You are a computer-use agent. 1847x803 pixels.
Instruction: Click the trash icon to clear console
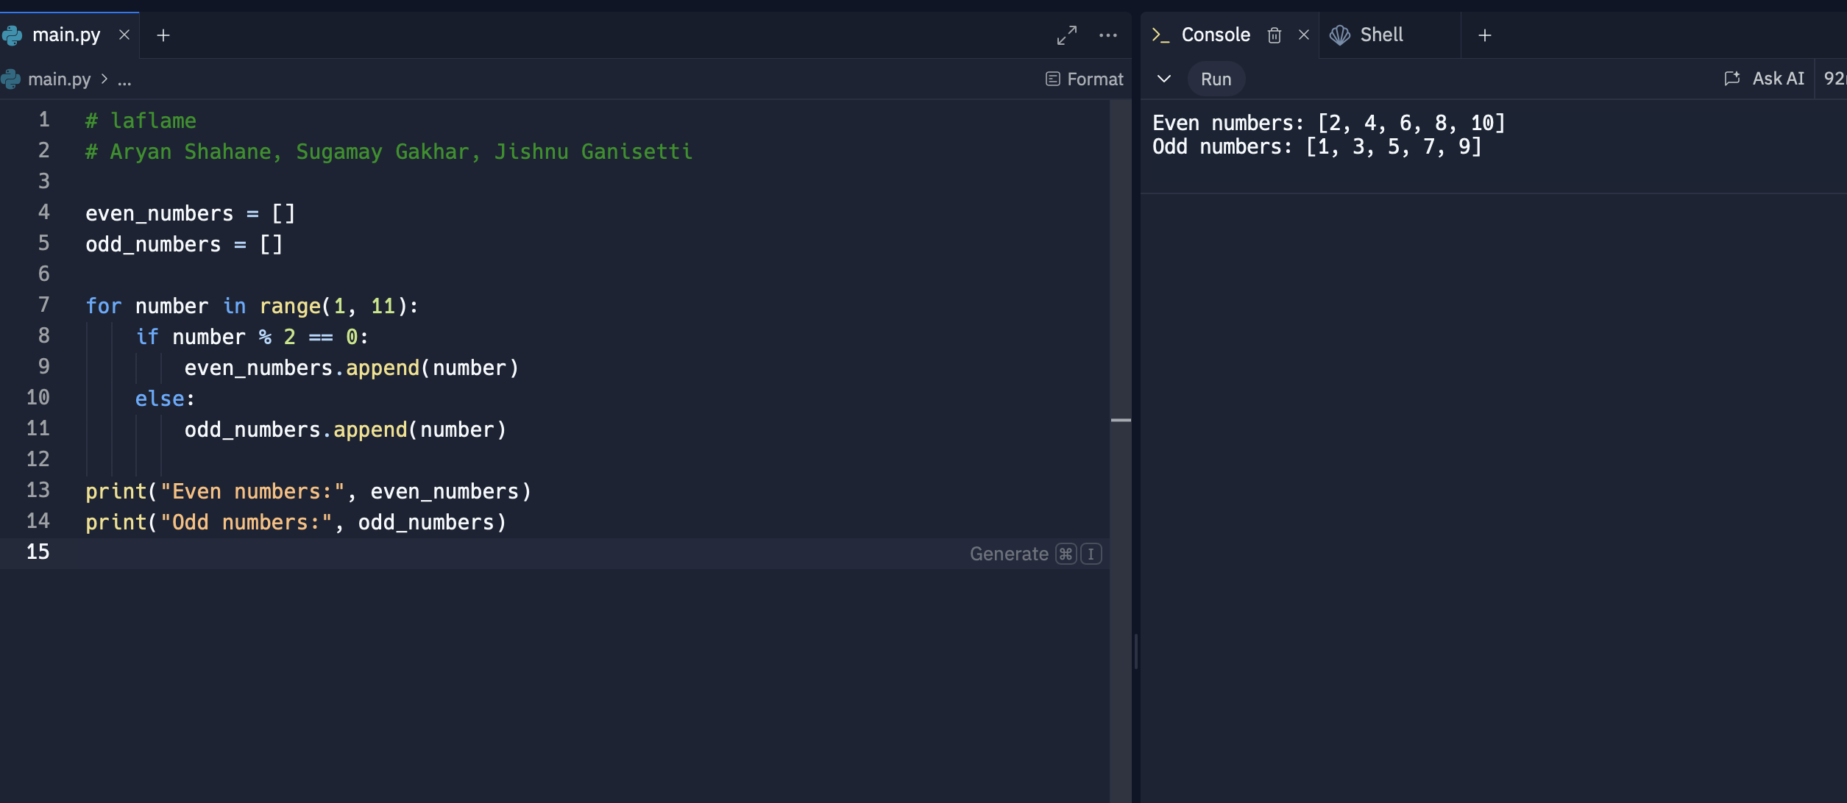[x=1275, y=35]
